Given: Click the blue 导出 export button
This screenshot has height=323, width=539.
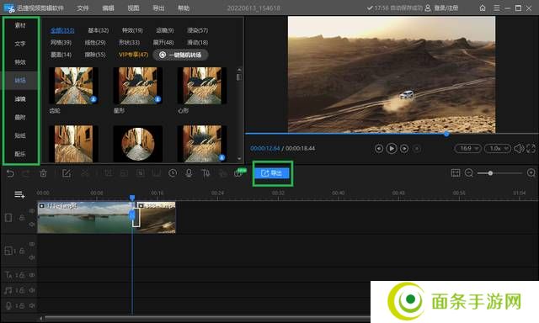Looking at the screenshot, I should coord(272,173).
